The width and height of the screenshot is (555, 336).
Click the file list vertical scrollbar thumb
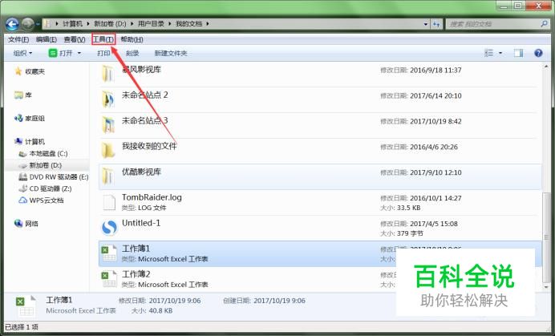coord(547,238)
